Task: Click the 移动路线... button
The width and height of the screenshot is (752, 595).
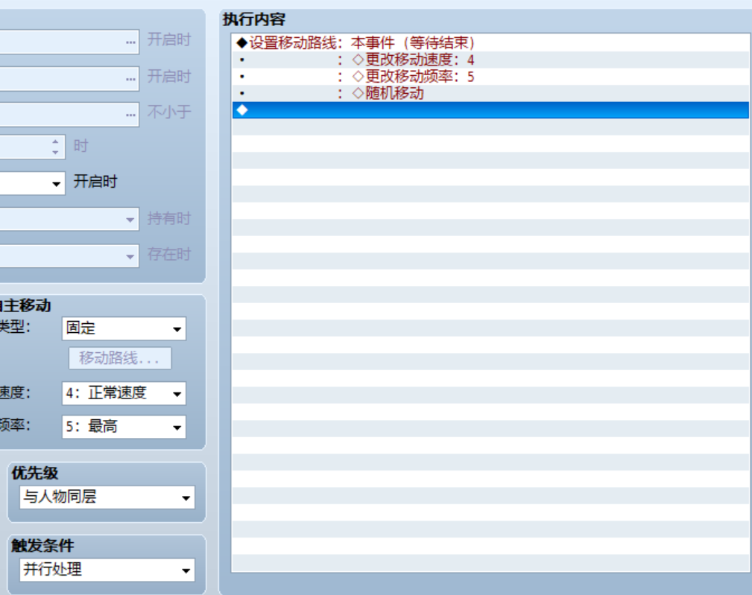Action: (x=120, y=358)
